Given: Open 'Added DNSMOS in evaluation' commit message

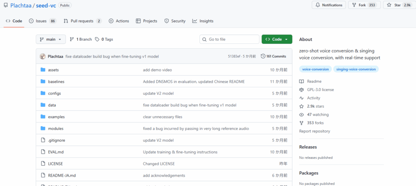Looking at the screenshot, I should coord(194,82).
